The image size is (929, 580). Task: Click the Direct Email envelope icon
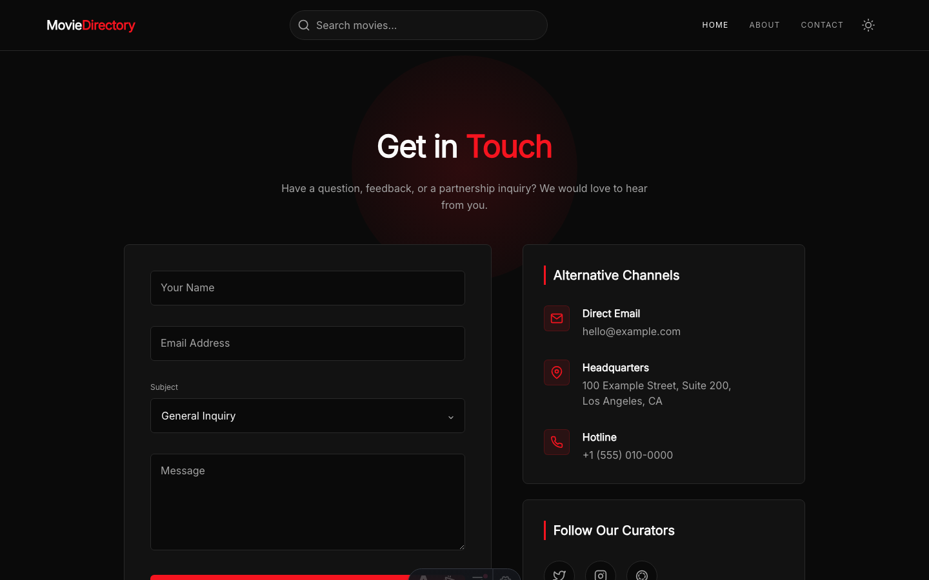point(557,318)
